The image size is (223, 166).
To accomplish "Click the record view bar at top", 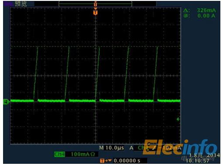I will (95, 4).
